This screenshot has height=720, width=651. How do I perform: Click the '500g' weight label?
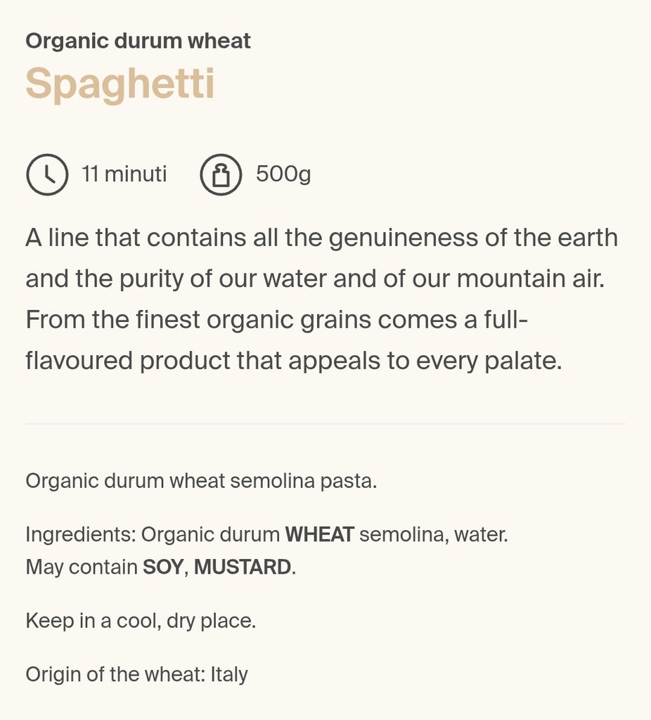point(283,174)
